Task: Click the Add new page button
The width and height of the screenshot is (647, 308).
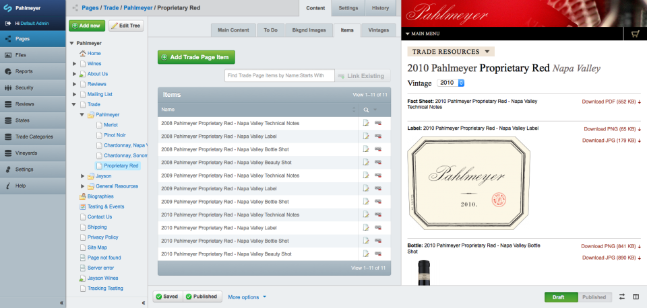Action: point(87,26)
